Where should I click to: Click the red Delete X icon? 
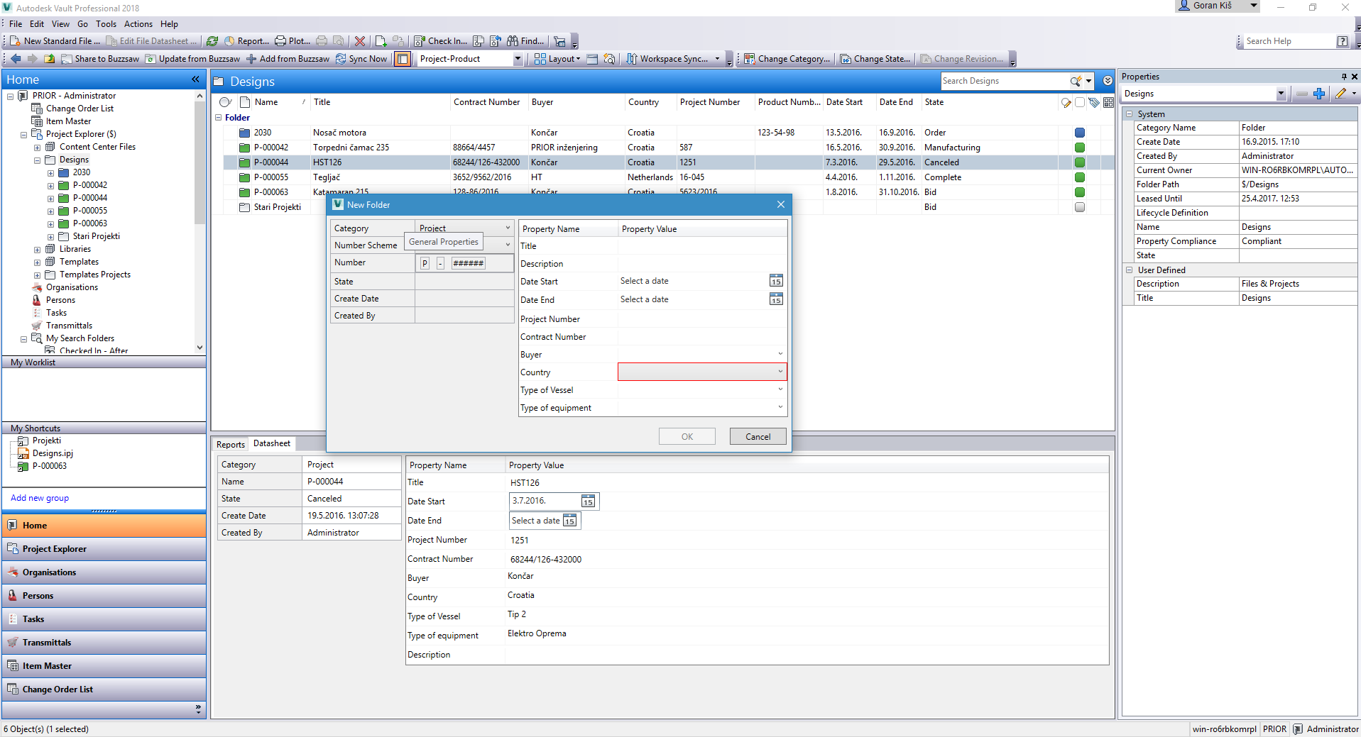360,41
